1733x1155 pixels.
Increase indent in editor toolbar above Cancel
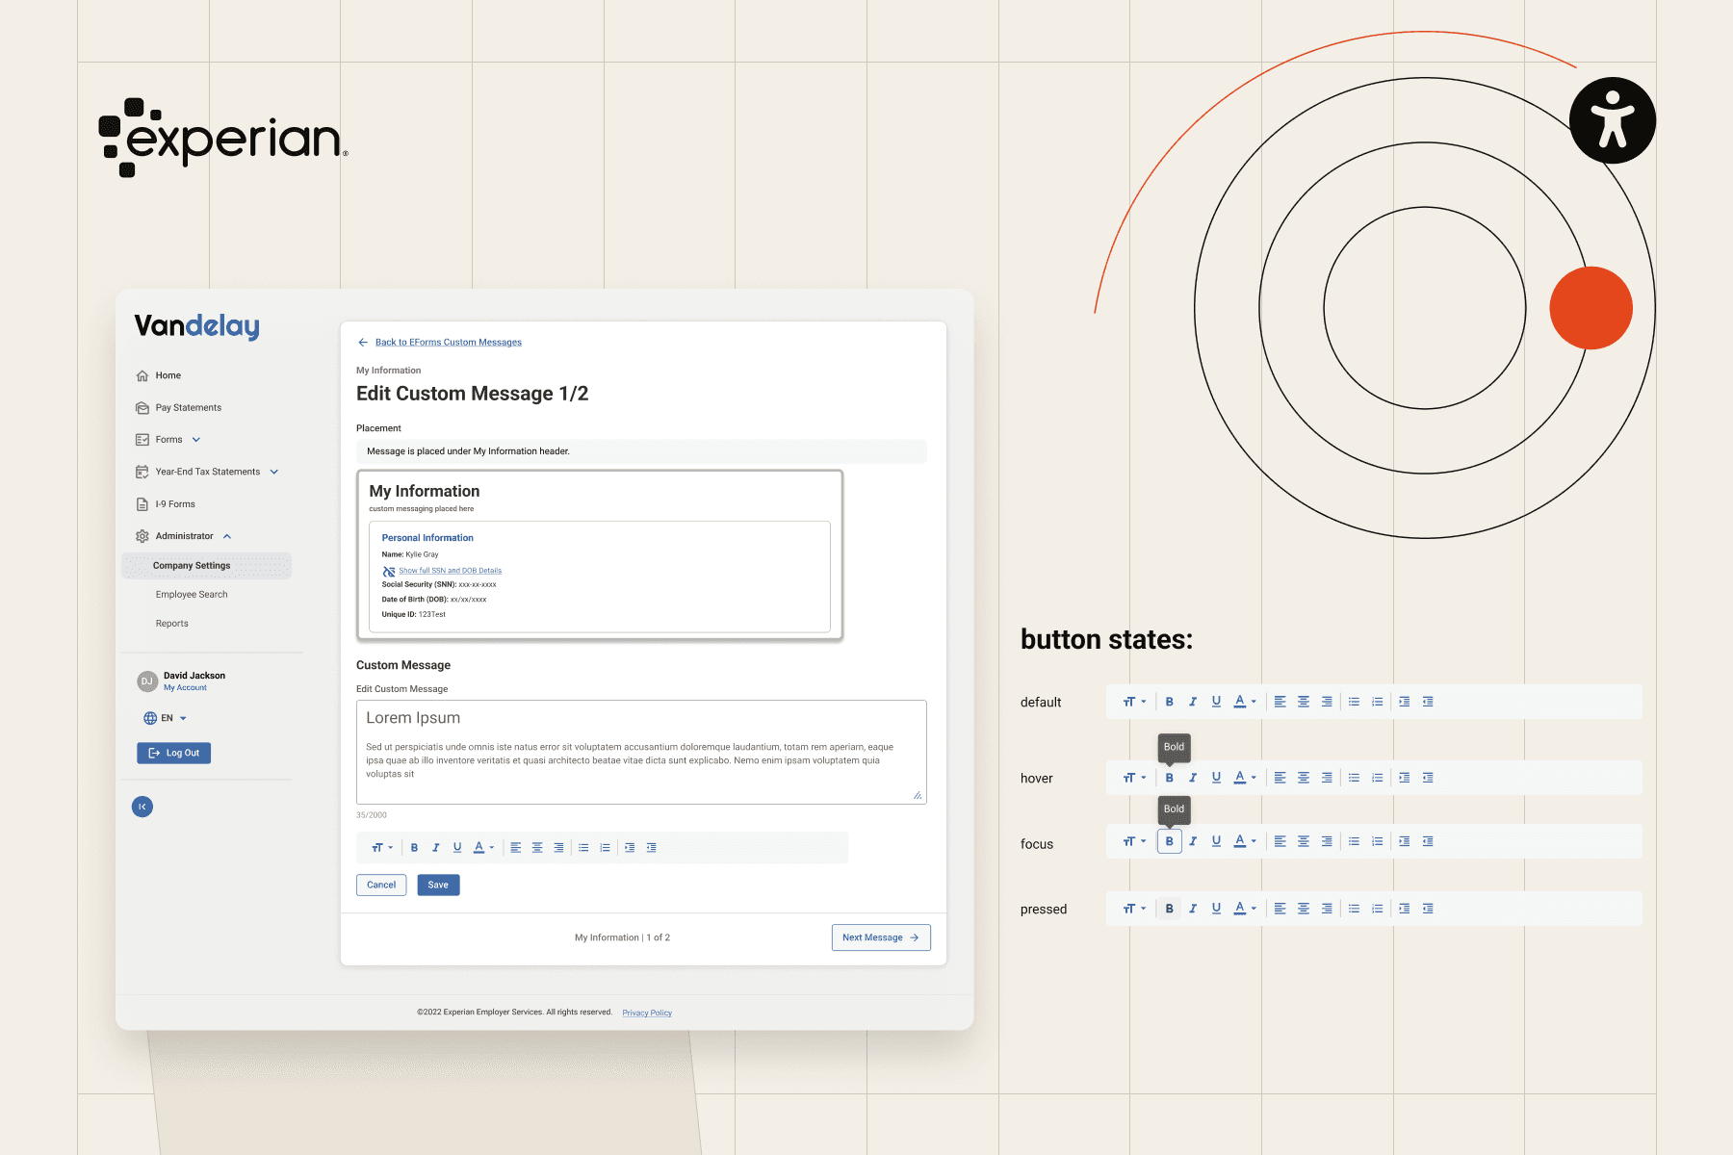click(630, 848)
